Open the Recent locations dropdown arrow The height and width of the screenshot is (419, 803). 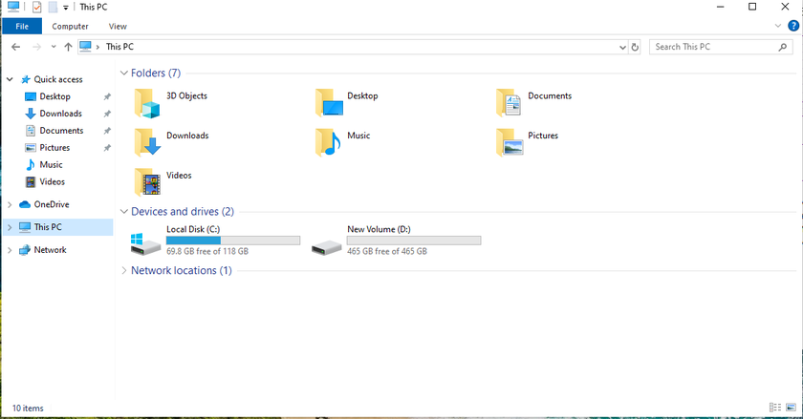pyautogui.click(x=54, y=47)
